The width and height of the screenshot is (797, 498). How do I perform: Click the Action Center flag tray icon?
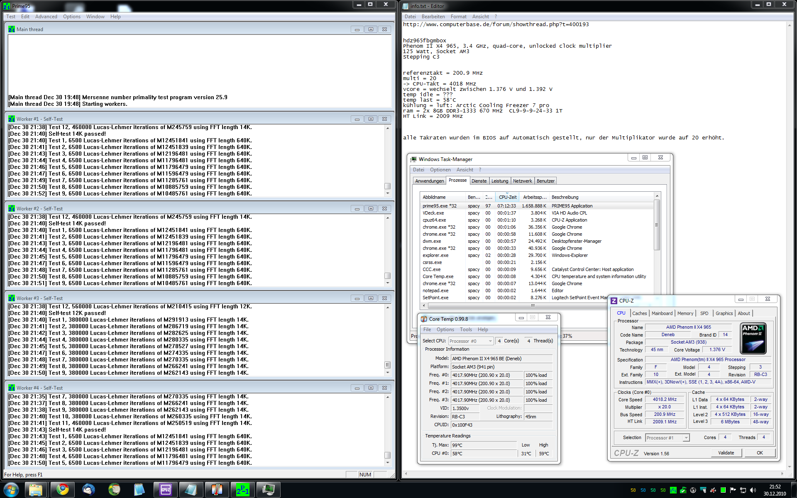point(733,490)
